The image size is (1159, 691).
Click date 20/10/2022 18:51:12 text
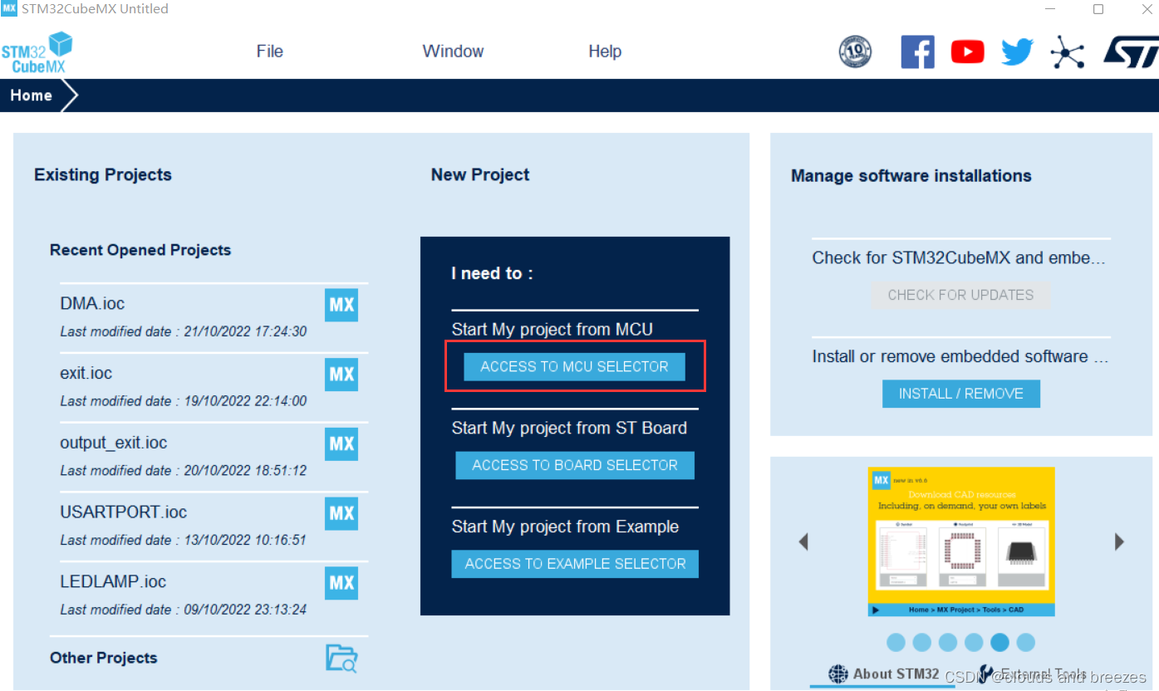point(245,471)
